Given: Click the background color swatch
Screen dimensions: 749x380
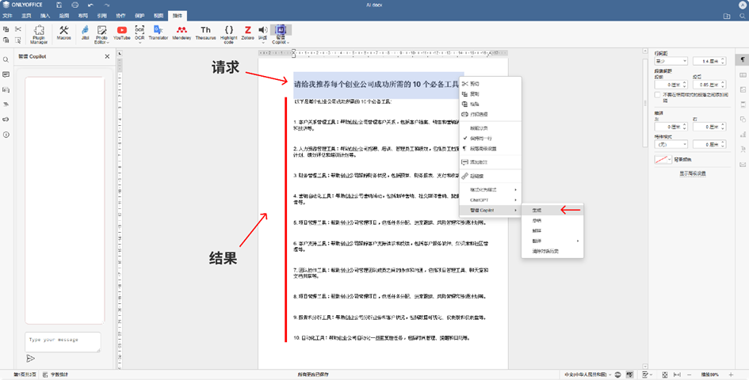Looking at the screenshot, I should tap(661, 159).
